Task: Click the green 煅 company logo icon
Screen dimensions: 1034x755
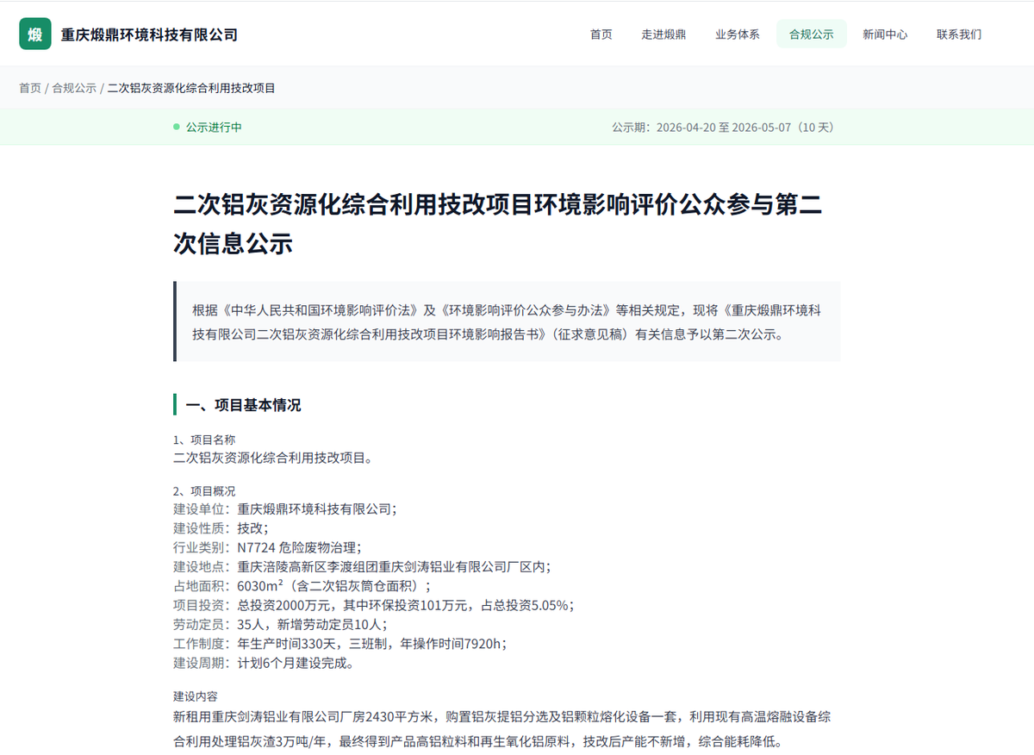Action: (x=34, y=34)
